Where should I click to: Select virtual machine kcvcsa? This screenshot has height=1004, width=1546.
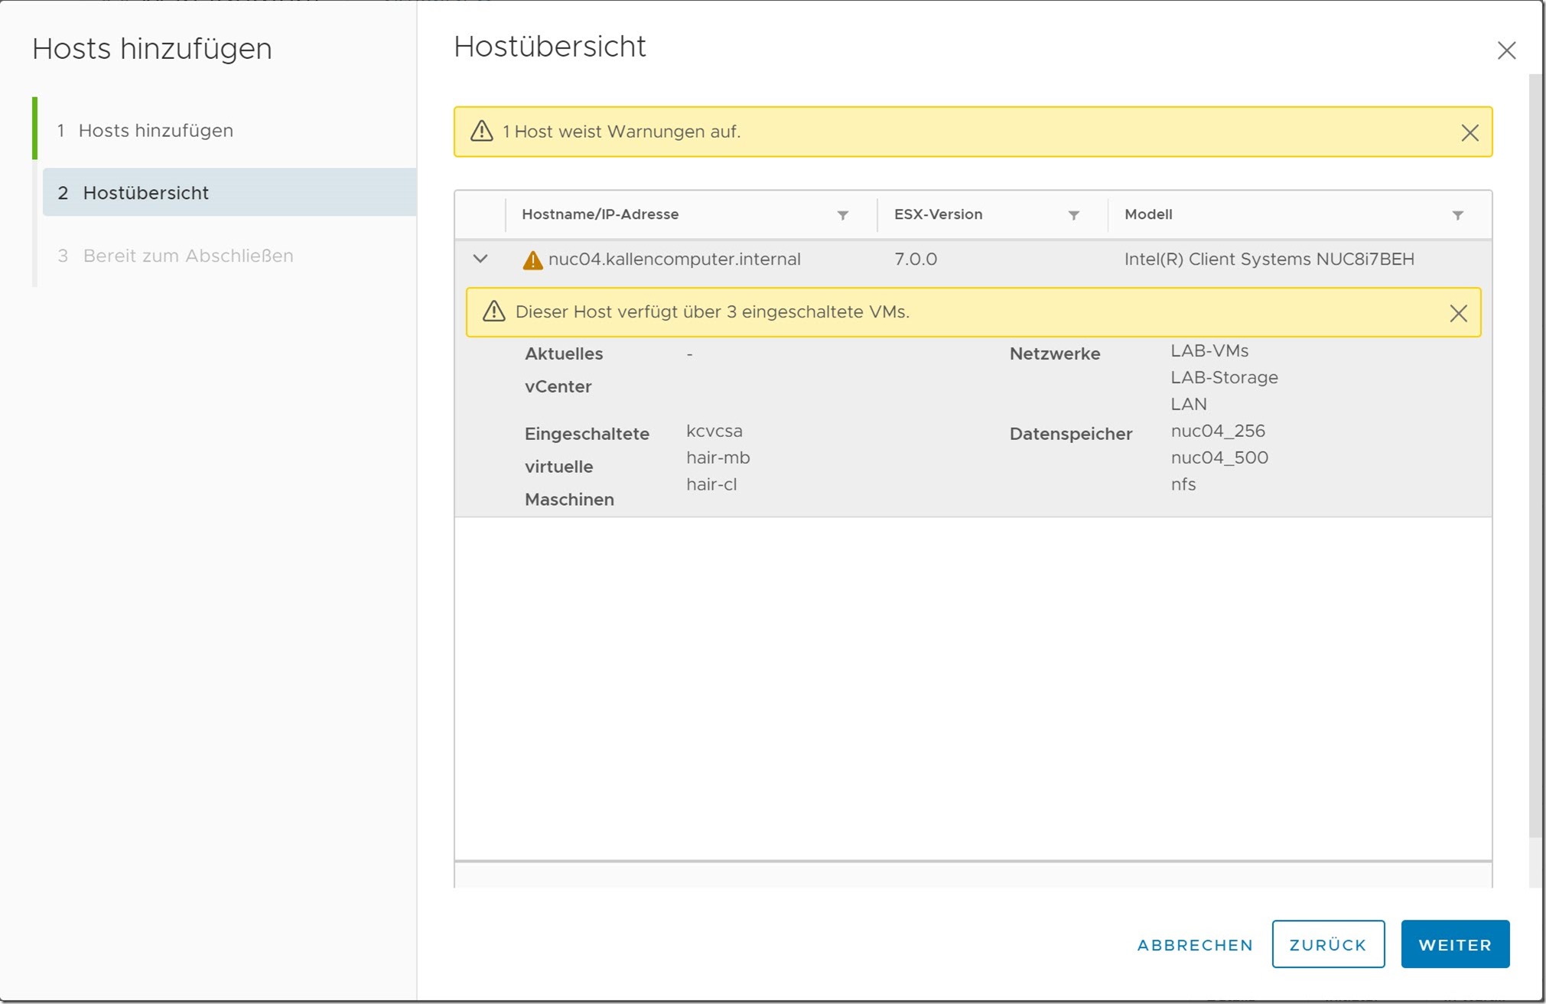pos(714,431)
